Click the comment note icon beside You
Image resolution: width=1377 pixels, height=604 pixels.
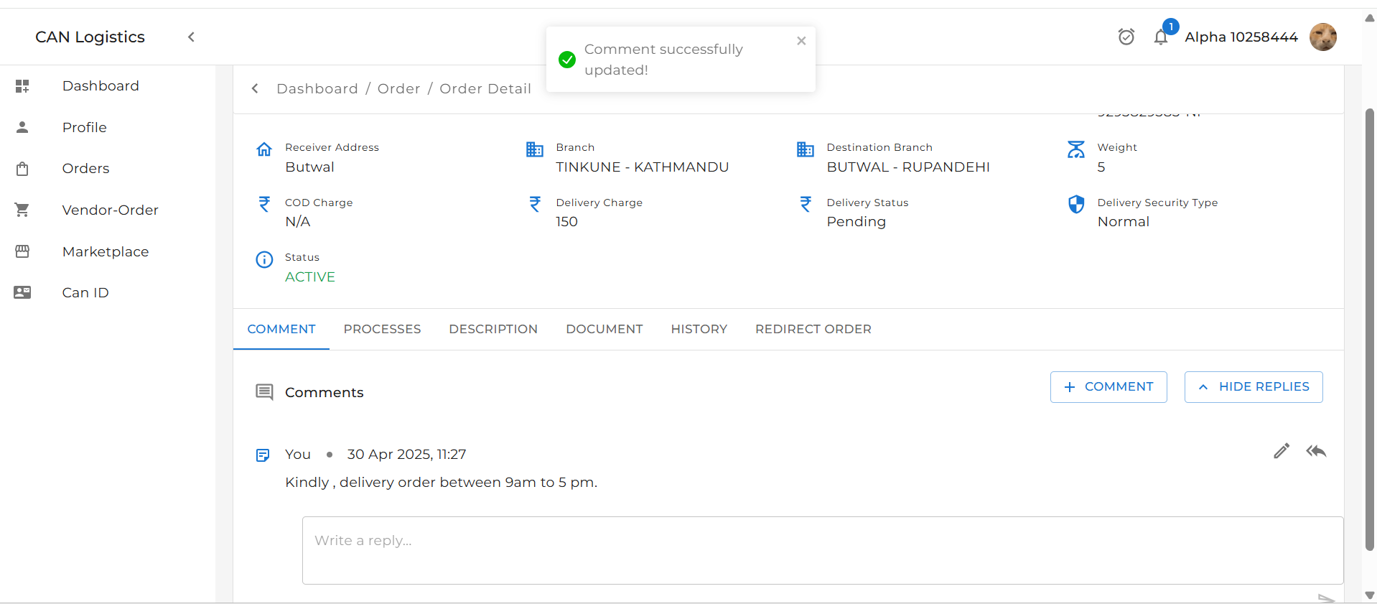[x=263, y=455]
